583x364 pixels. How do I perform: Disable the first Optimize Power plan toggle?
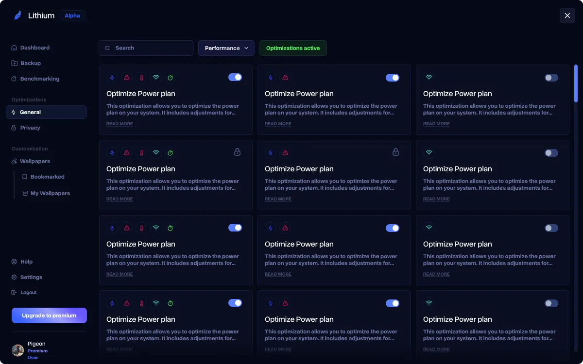click(x=235, y=77)
